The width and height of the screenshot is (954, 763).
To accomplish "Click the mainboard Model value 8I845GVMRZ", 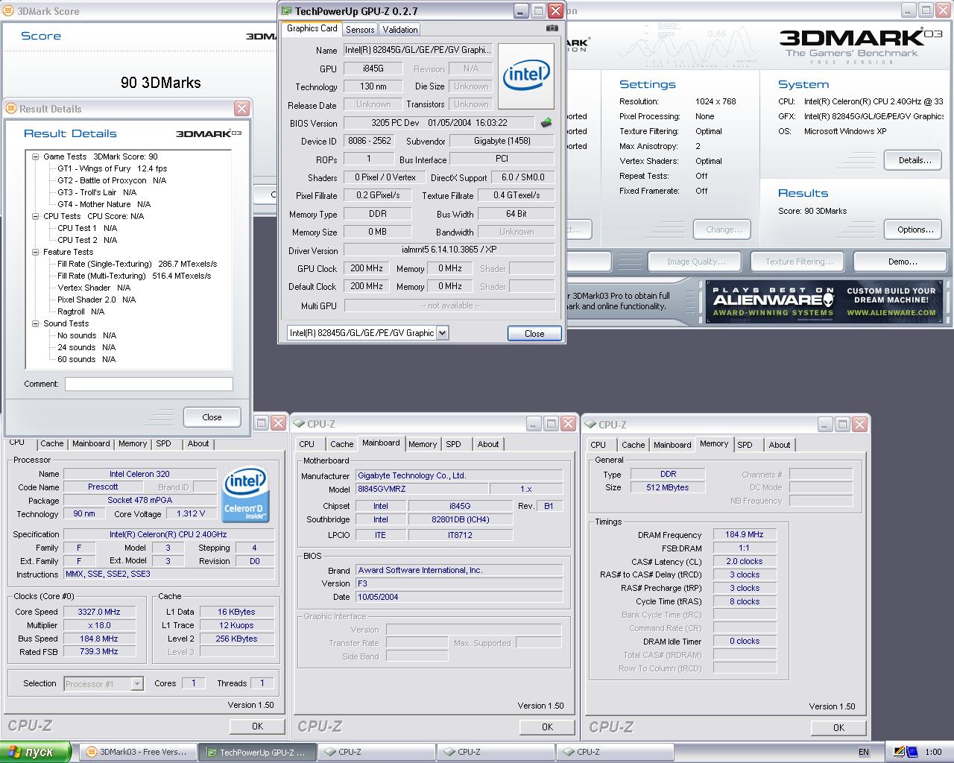I will coord(421,489).
